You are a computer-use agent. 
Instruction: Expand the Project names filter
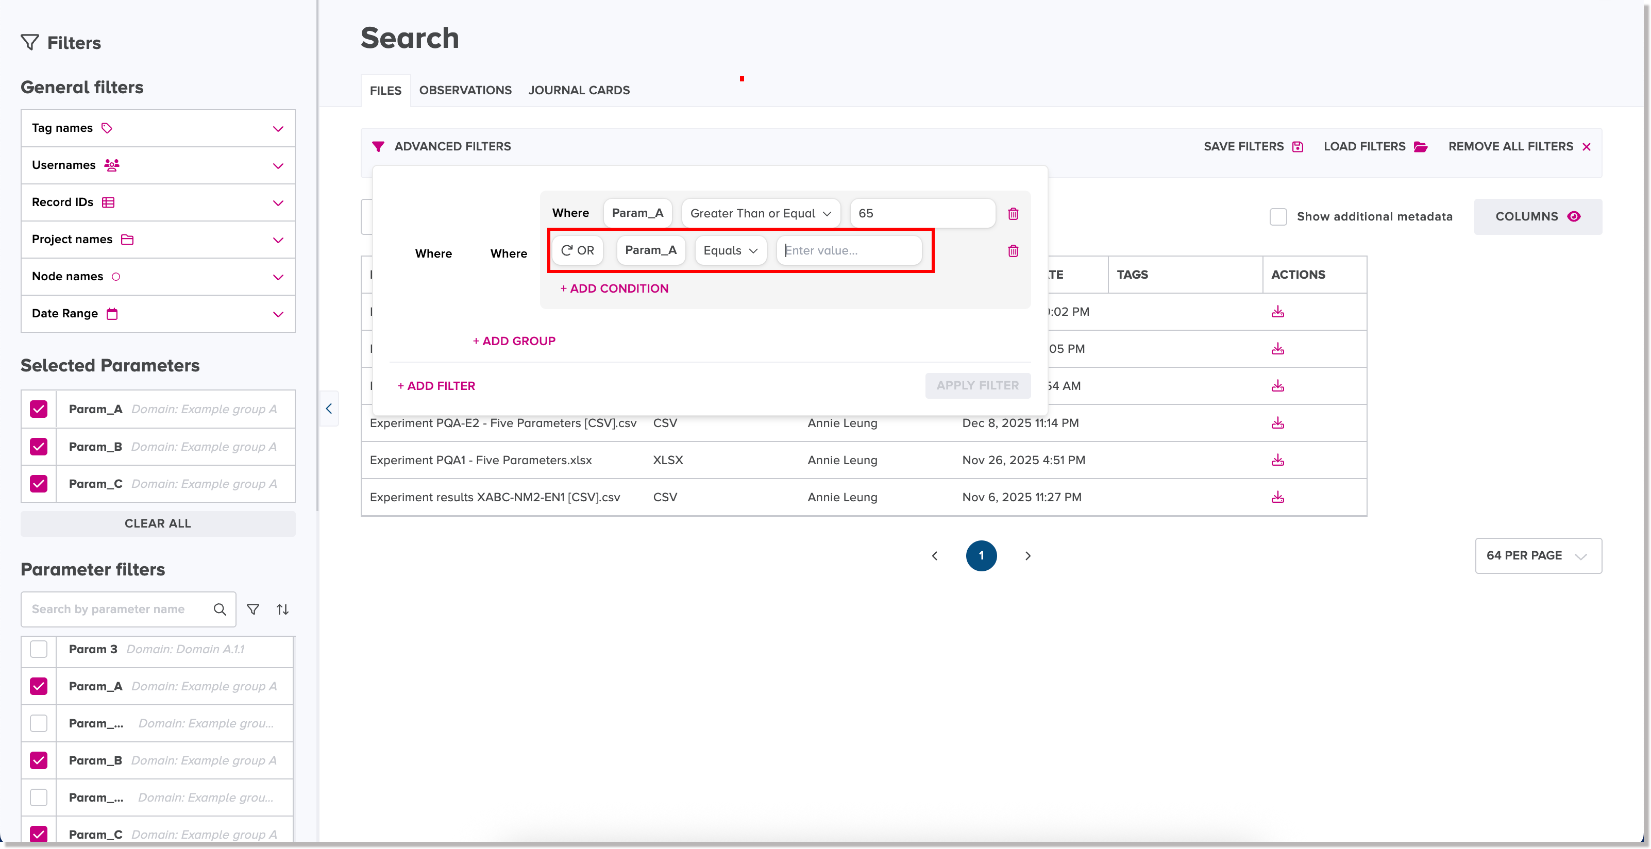(x=278, y=240)
